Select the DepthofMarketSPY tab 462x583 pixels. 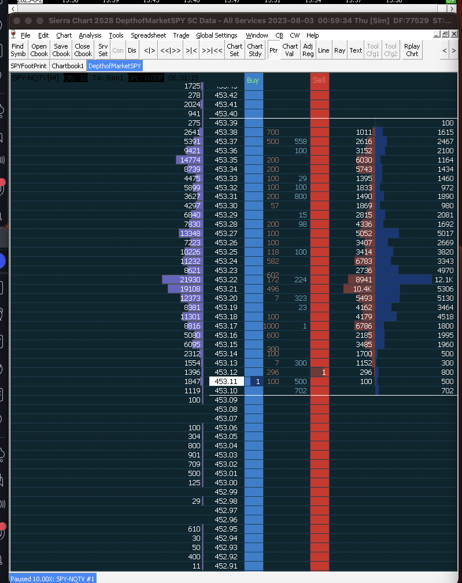click(x=114, y=66)
